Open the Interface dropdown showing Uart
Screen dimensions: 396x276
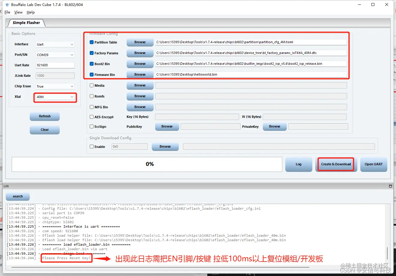coord(55,44)
